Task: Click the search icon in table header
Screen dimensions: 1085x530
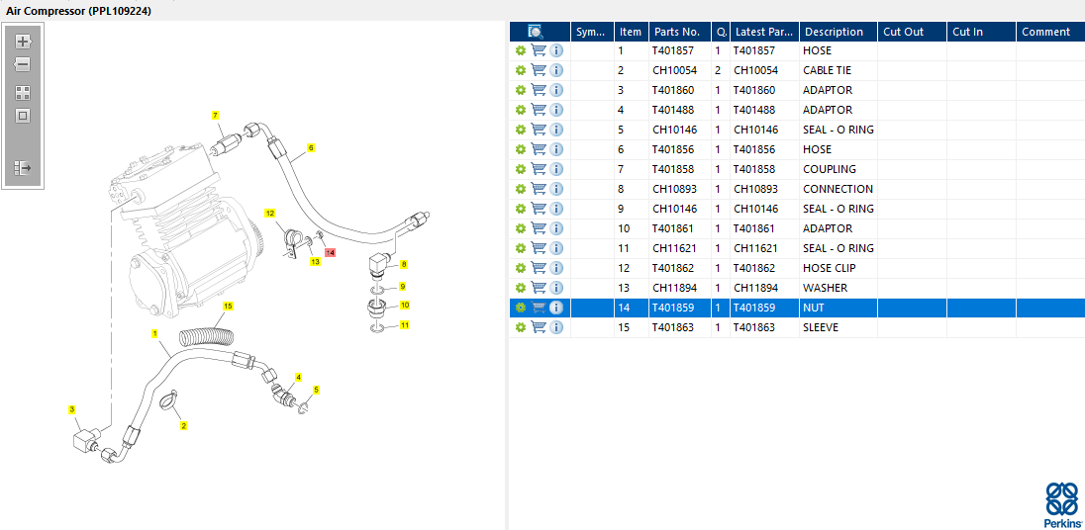Action: click(x=535, y=31)
